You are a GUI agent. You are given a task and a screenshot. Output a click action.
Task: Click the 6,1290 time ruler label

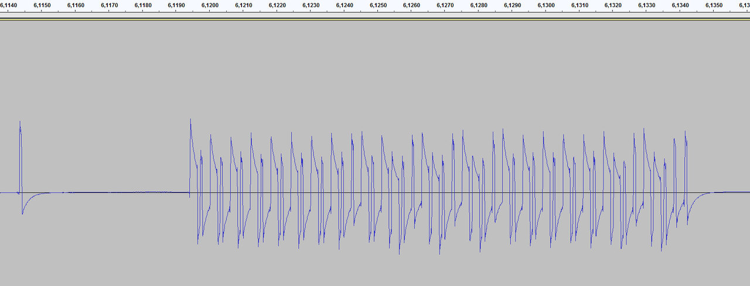pyautogui.click(x=513, y=5)
